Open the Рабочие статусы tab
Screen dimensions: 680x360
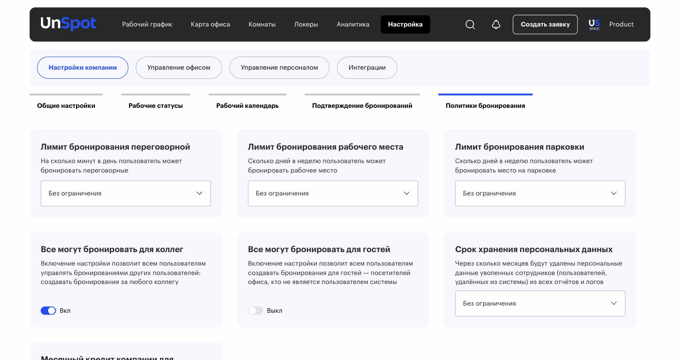(156, 106)
